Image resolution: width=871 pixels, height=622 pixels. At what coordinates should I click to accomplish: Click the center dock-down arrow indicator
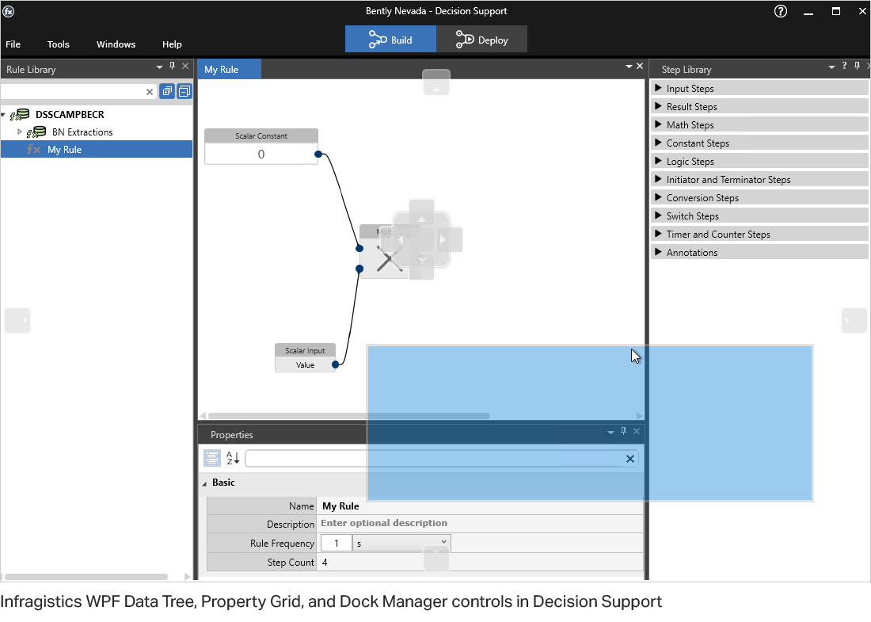pos(421,261)
